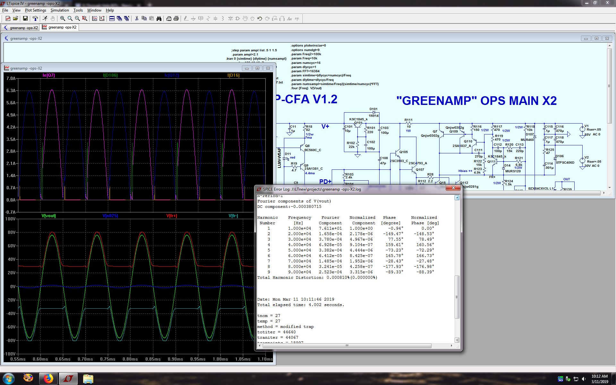Click the I(D106) trace label
The width and height of the screenshot is (616, 385).
click(110, 75)
